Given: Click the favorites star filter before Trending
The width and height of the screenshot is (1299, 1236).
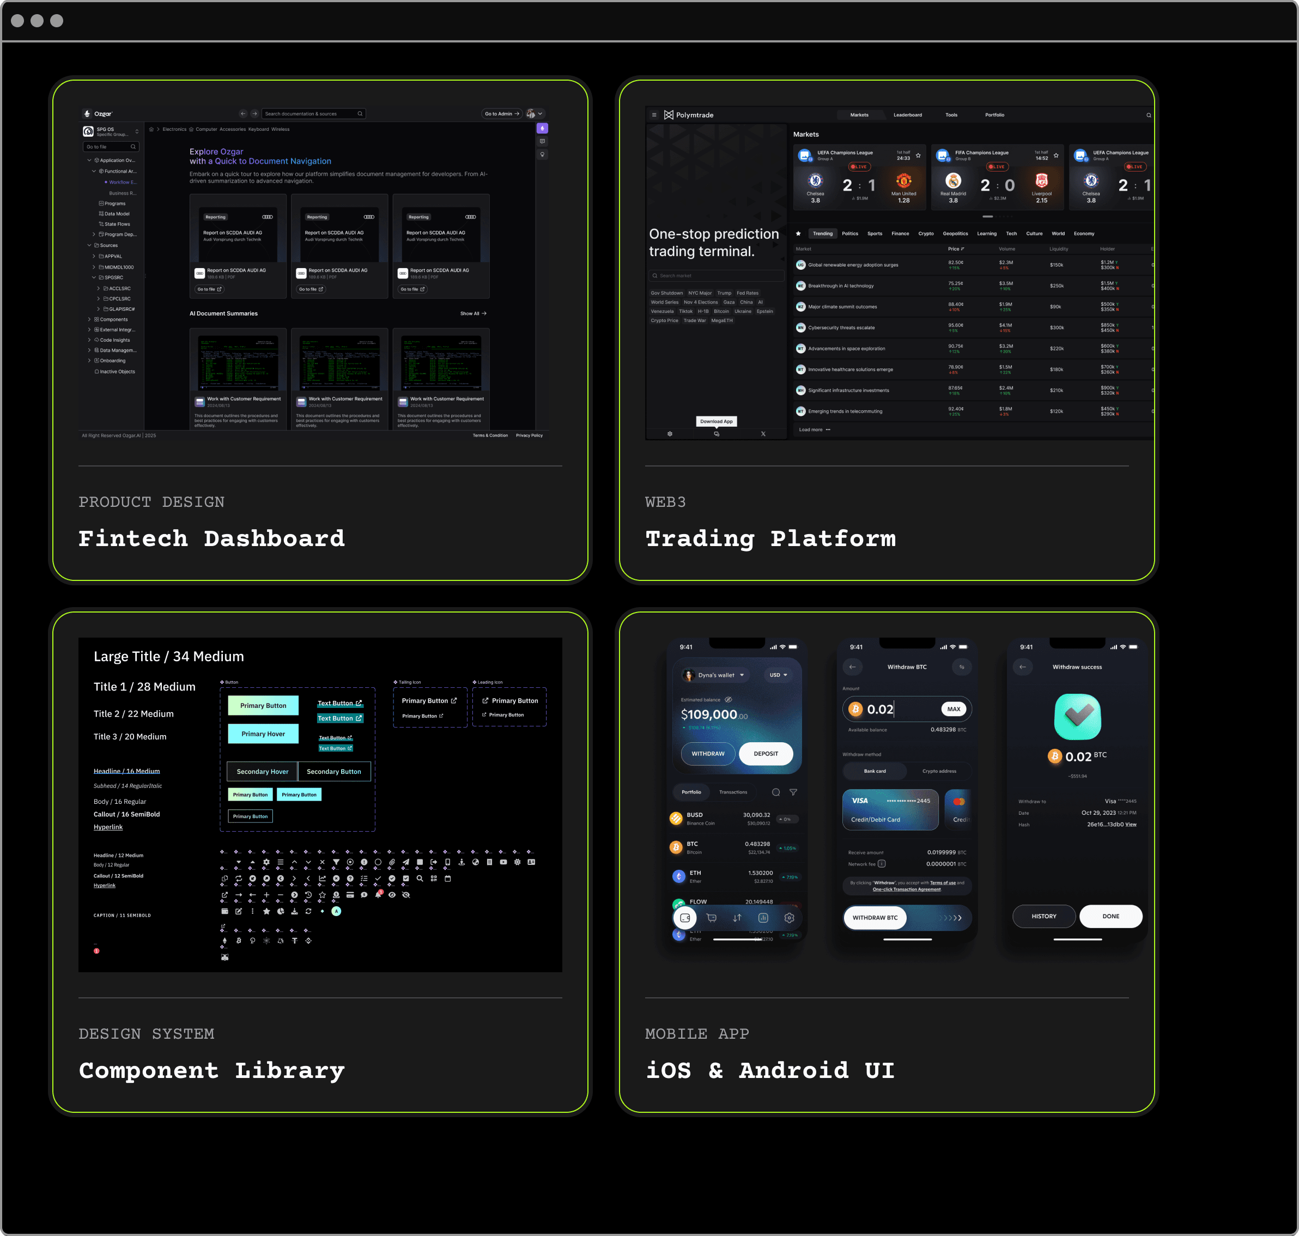Looking at the screenshot, I should click(798, 234).
